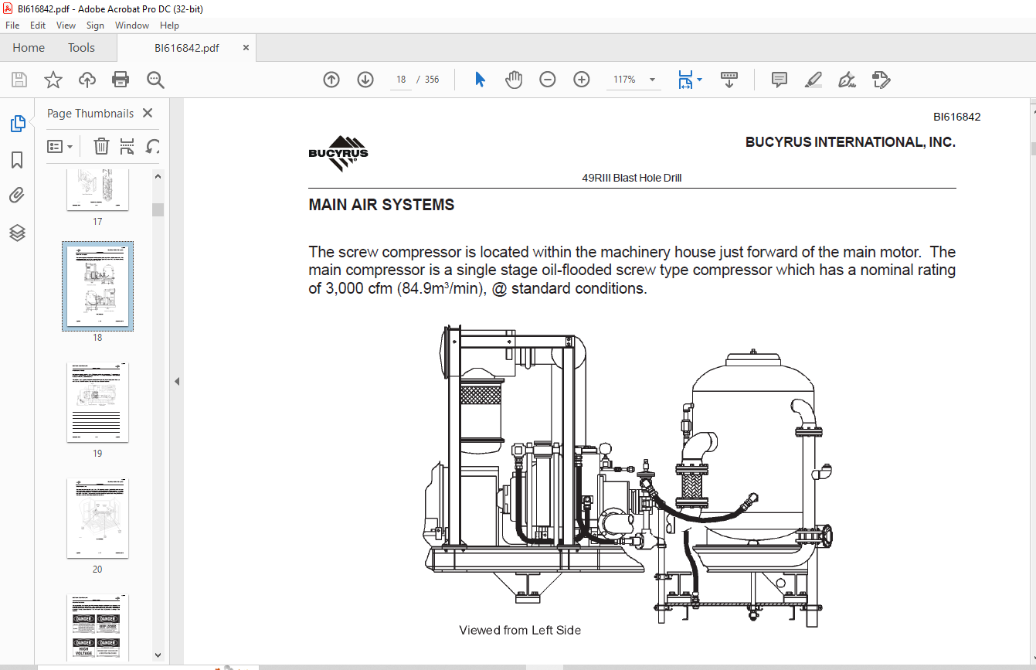Image resolution: width=1036 pixels, height=670 pixels.
Task: Select the Highlight text marker tool
Action: point(813,80)
